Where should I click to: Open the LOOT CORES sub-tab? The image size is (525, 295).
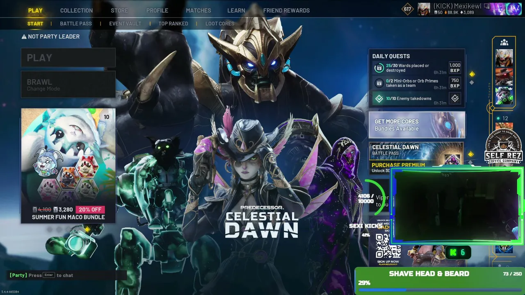[x=220, y=24]
